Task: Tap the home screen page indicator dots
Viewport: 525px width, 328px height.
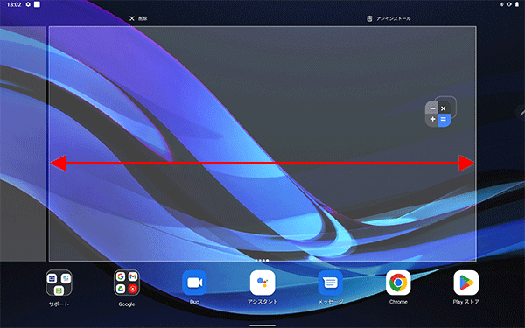Action: pos(262,260)
